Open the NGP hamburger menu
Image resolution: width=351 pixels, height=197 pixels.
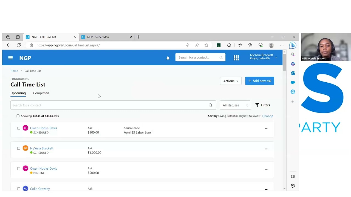(10, 58)
